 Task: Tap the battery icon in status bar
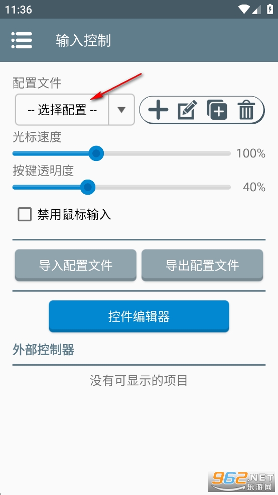pyautogui.click(x=270, y=9)
